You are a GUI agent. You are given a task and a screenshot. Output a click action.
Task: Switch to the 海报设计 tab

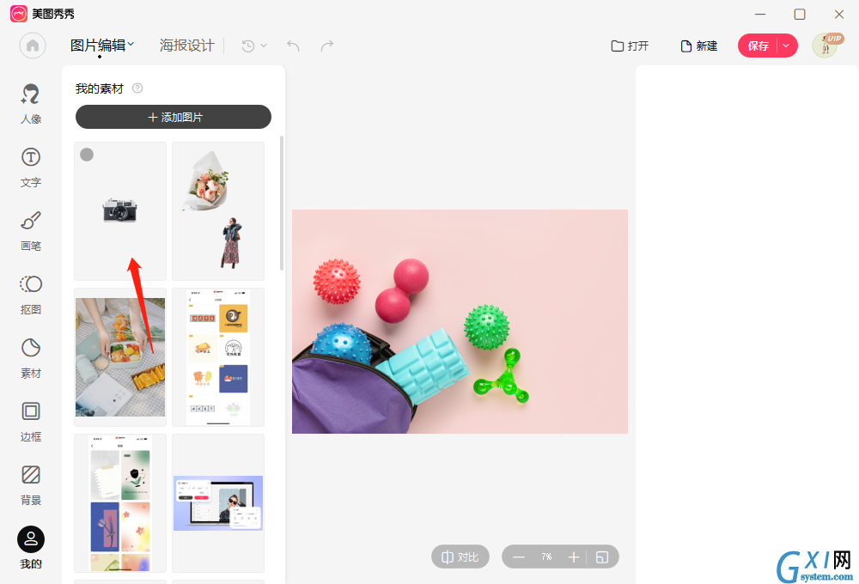(x=186, y=46)
